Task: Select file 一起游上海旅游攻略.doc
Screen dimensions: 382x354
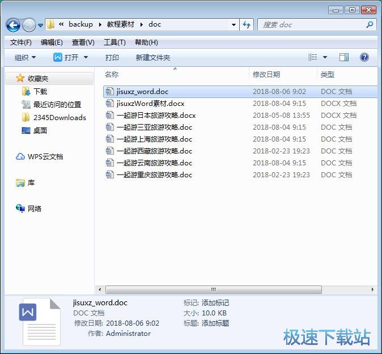Action: tap(155, 139)
